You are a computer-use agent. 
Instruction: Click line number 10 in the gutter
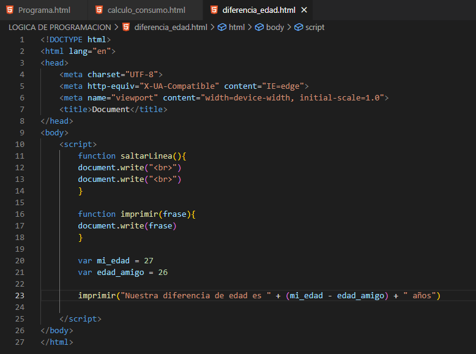pos(20,145)
